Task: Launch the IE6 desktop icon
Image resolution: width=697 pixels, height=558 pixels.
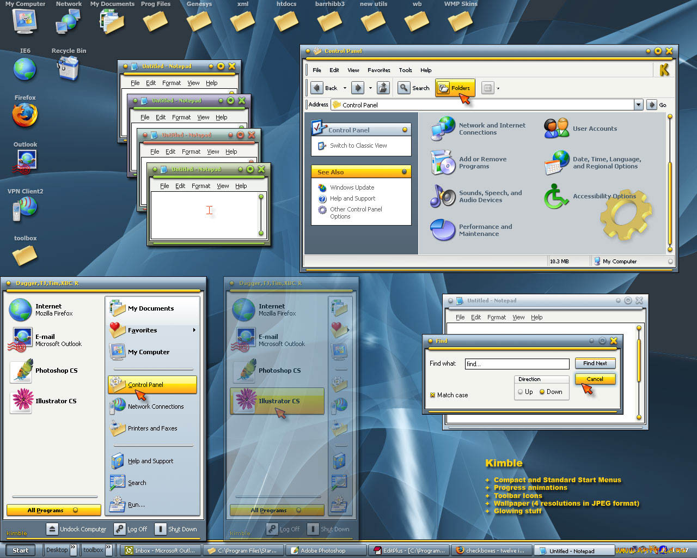Action: pos(25,69)
